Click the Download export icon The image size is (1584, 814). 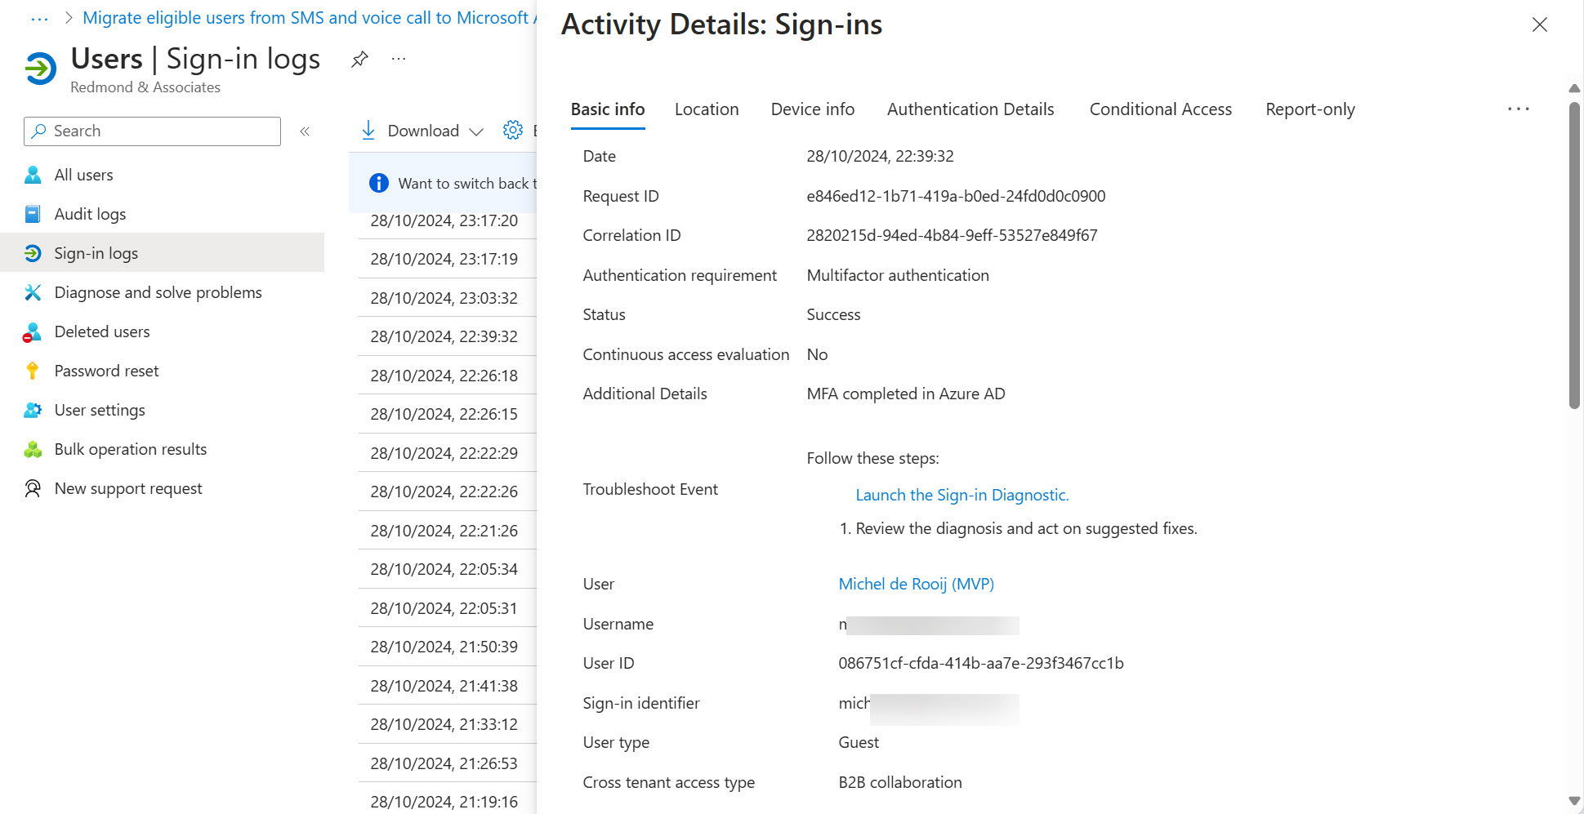click(x=369, y=130)
